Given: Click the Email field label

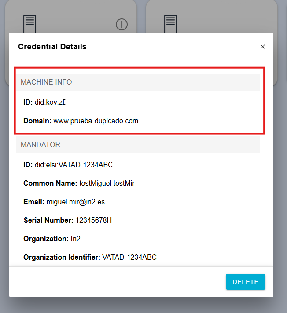Looking at the screenshot, I should [x=34, y=202].
